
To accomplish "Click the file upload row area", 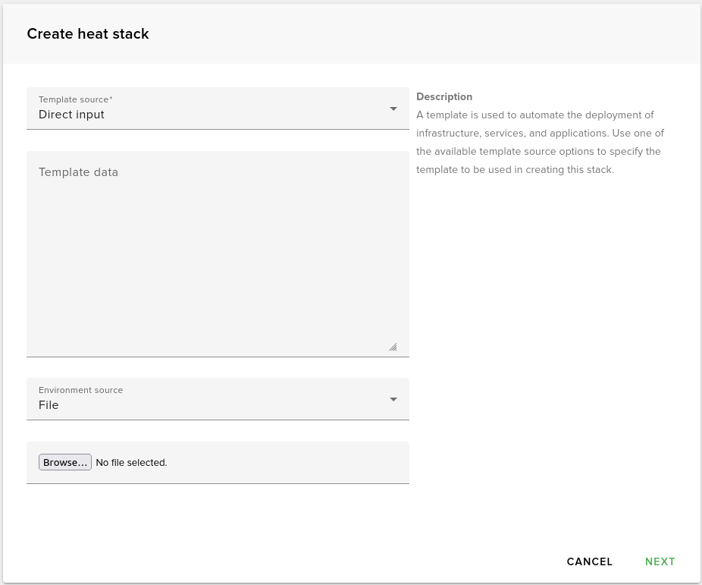I will coord(218,462).
